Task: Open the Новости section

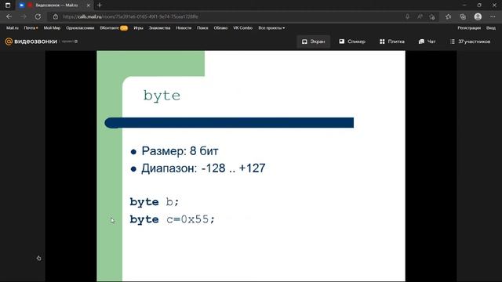Action: (x=184, y=28)
